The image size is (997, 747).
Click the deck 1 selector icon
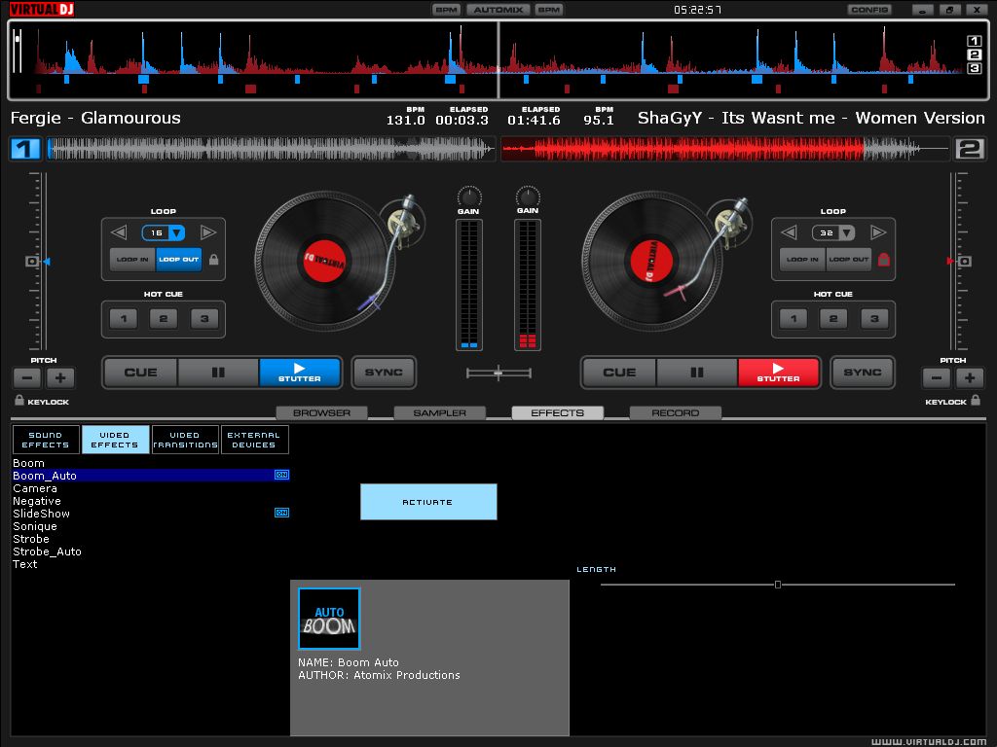[24, 149]
